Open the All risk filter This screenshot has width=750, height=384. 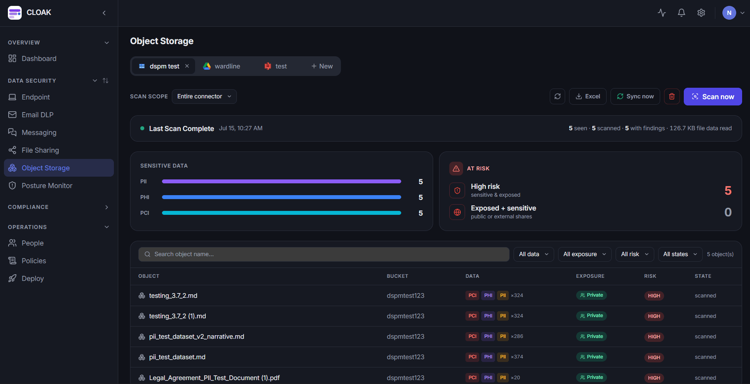pyautogui.click(x=635, y=254)
